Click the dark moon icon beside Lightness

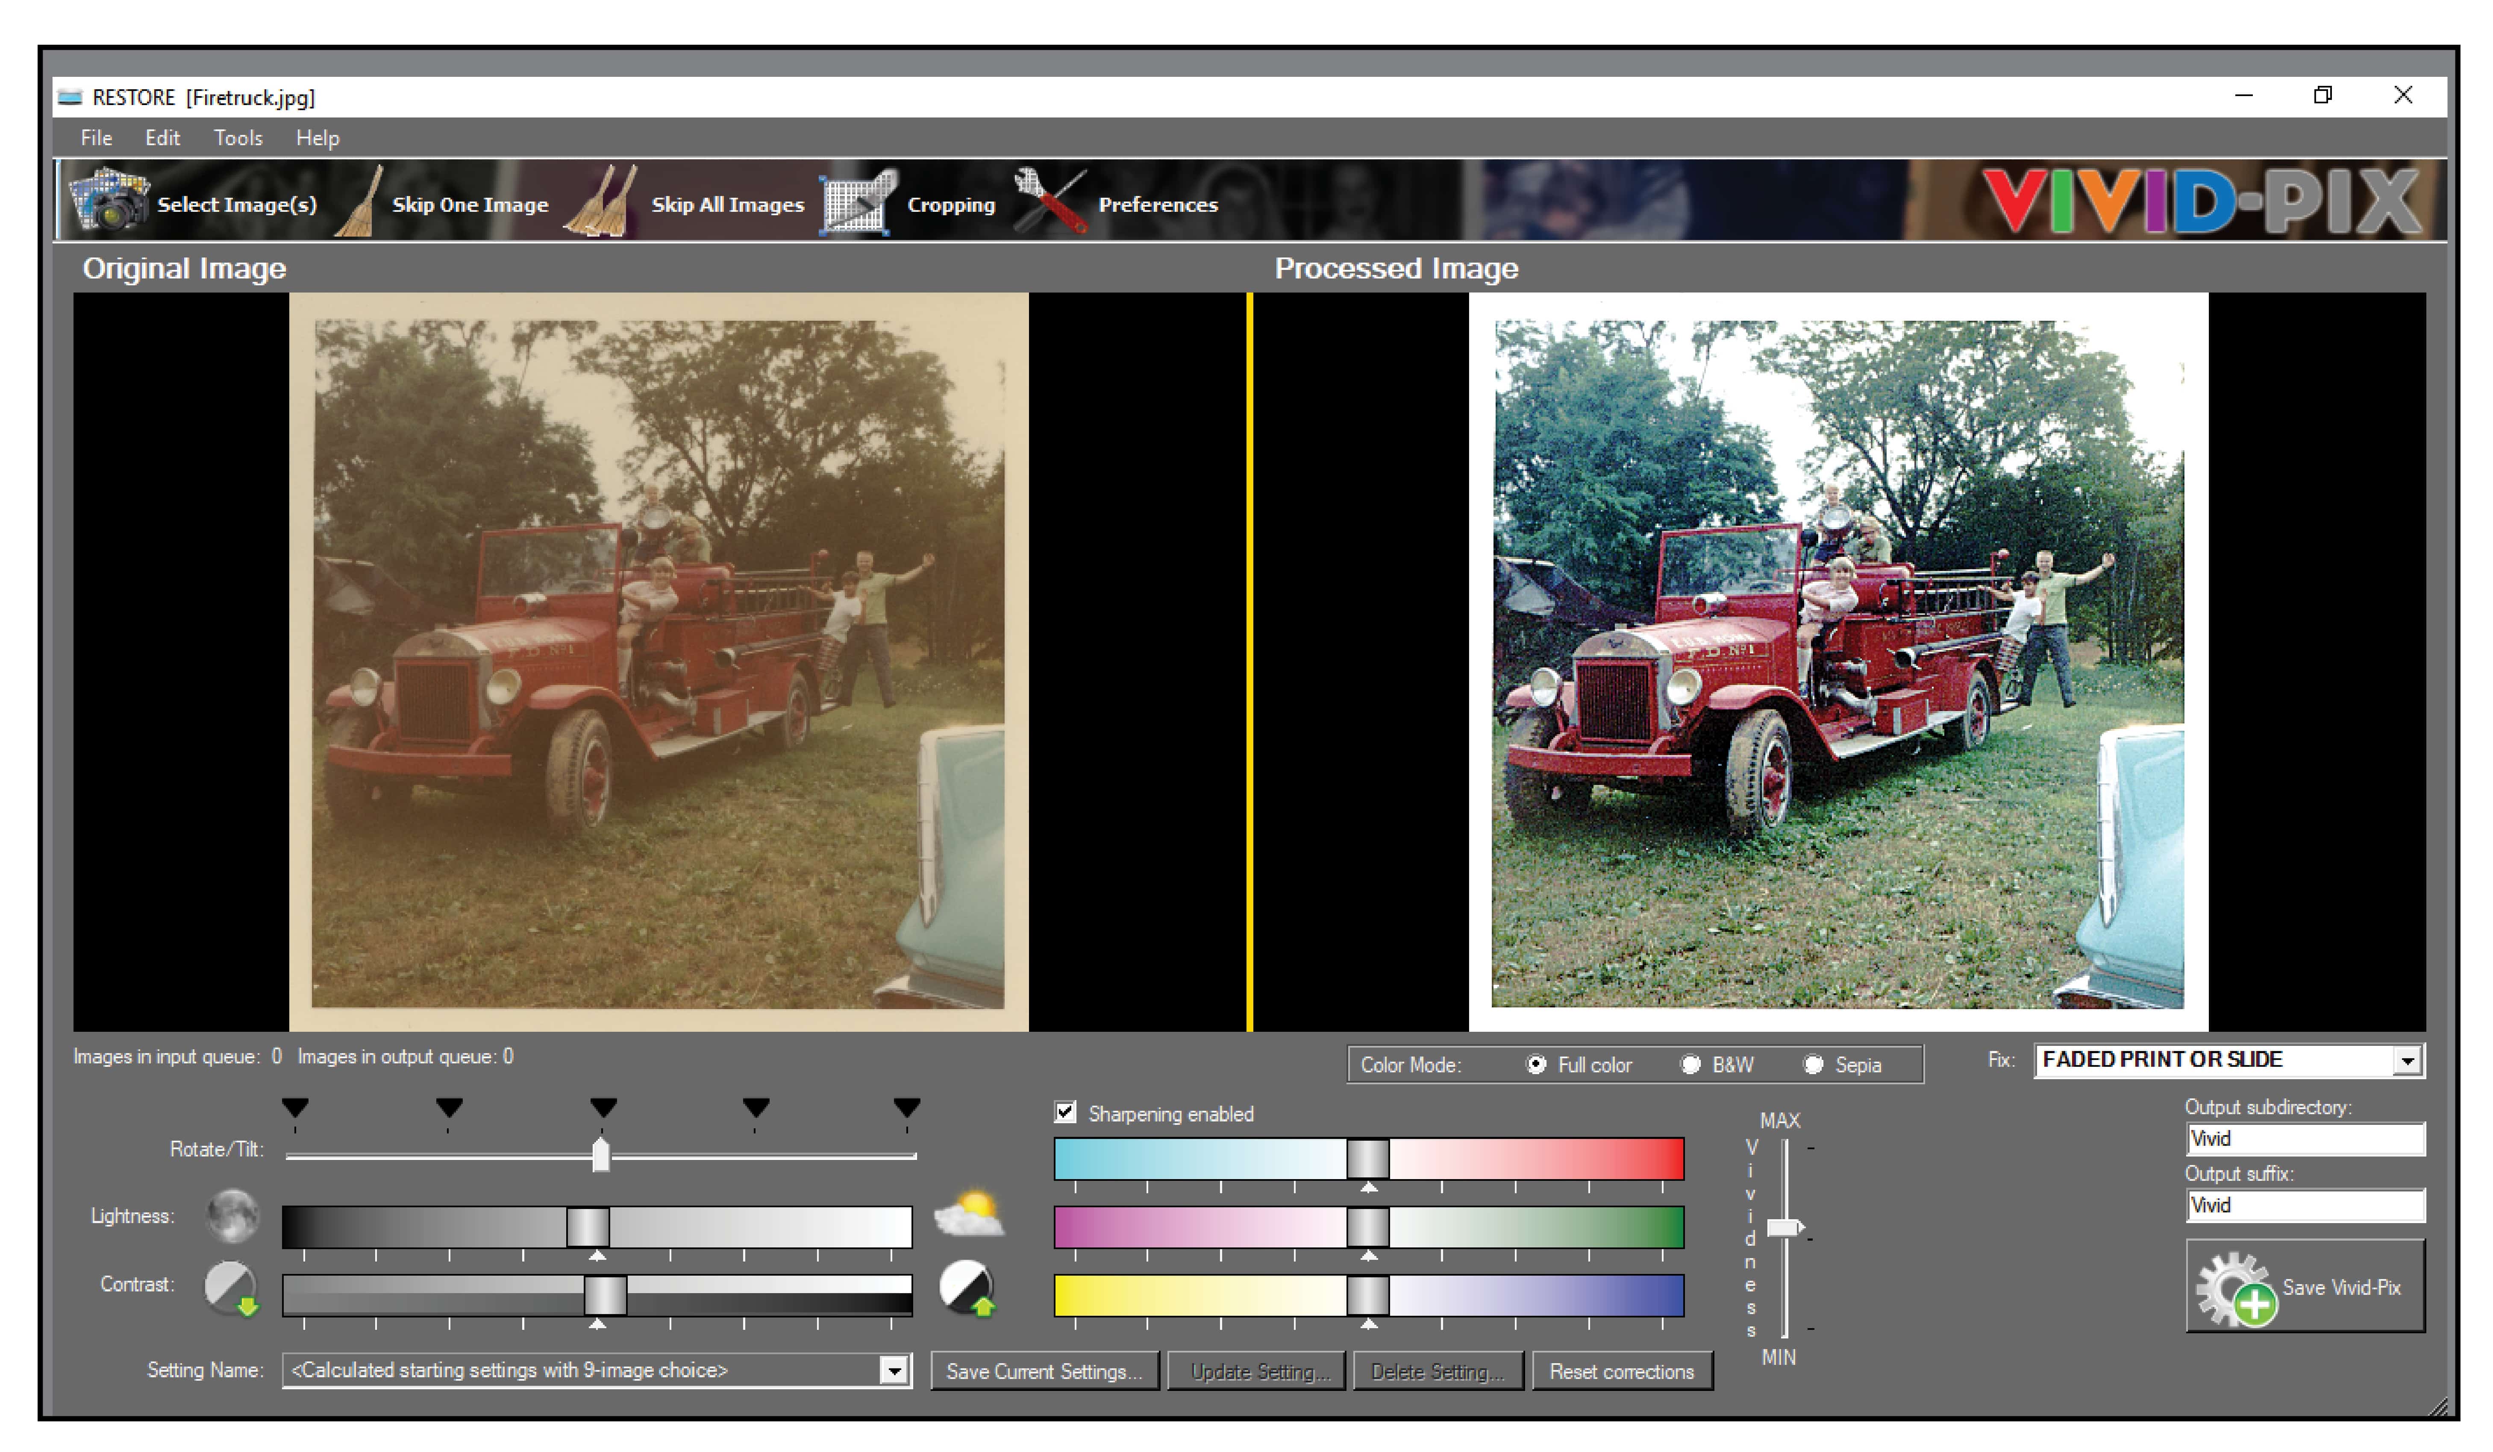tap(232, 1216)
